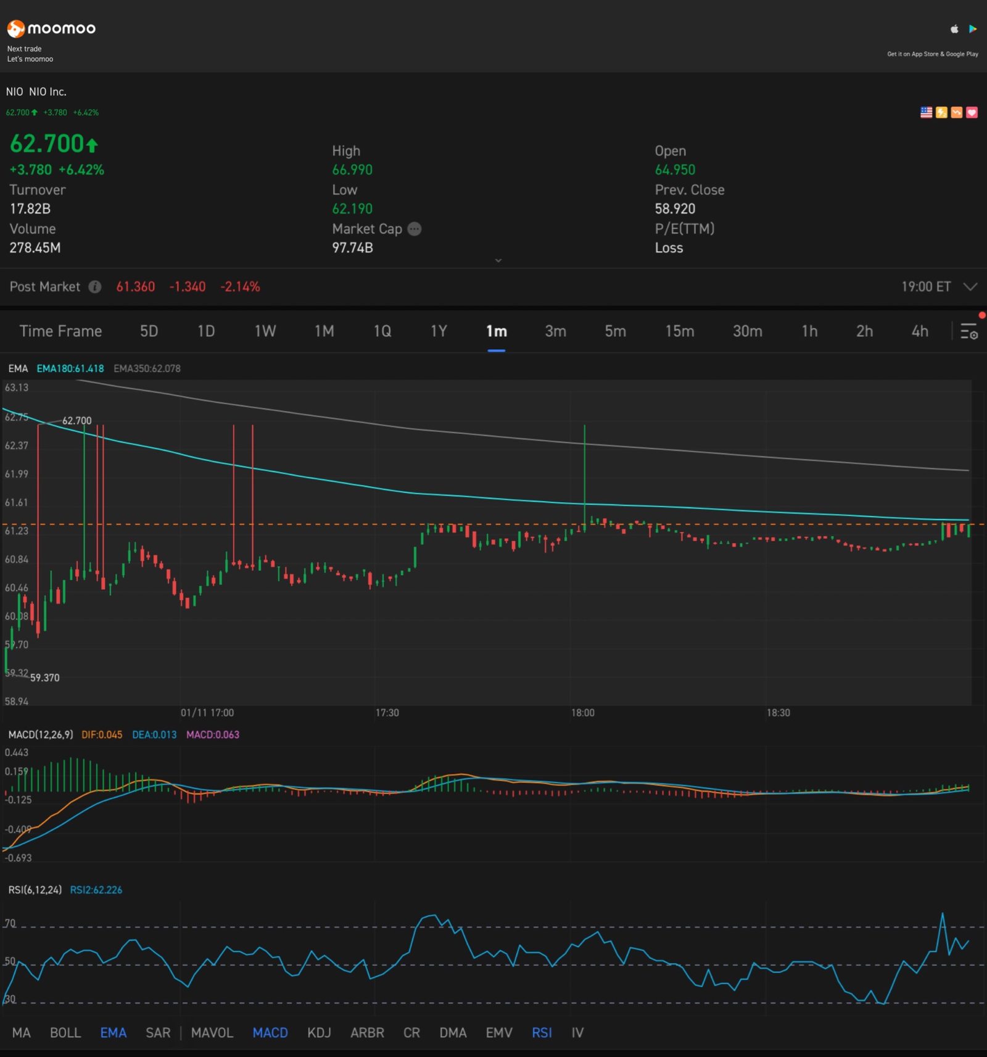
Task: Select the 1D time frame
Action: click(206, 331)
